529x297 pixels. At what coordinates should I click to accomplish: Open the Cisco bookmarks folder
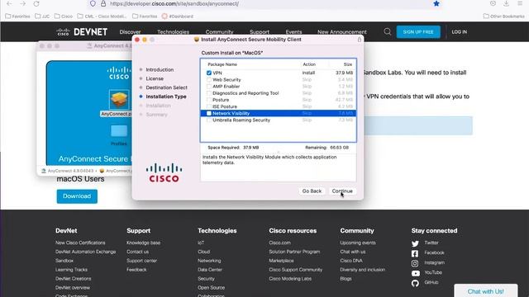64,16
